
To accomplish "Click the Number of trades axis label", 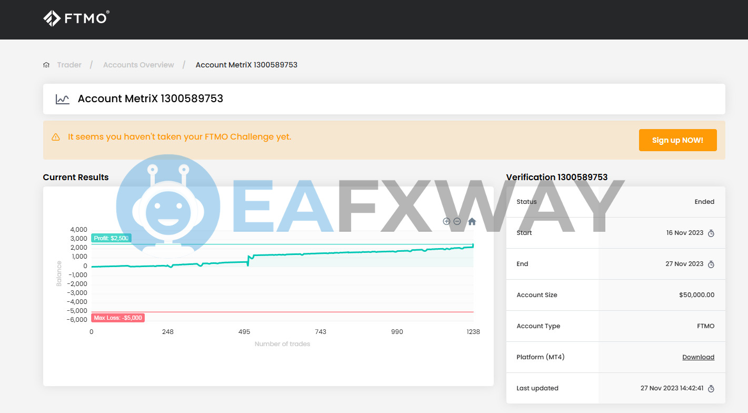I will tap(282, 344).
